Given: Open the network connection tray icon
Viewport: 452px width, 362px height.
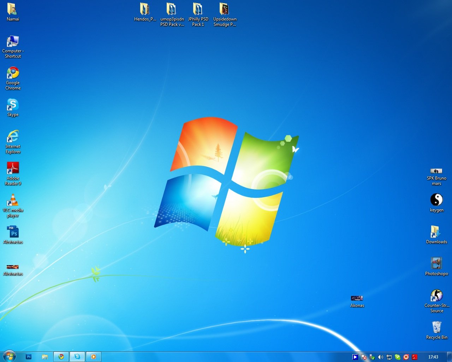Looking at the screenshot, I should click(x=389, y=357).
